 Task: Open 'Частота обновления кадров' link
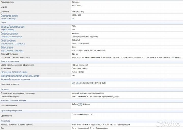[x=13, y=26]
